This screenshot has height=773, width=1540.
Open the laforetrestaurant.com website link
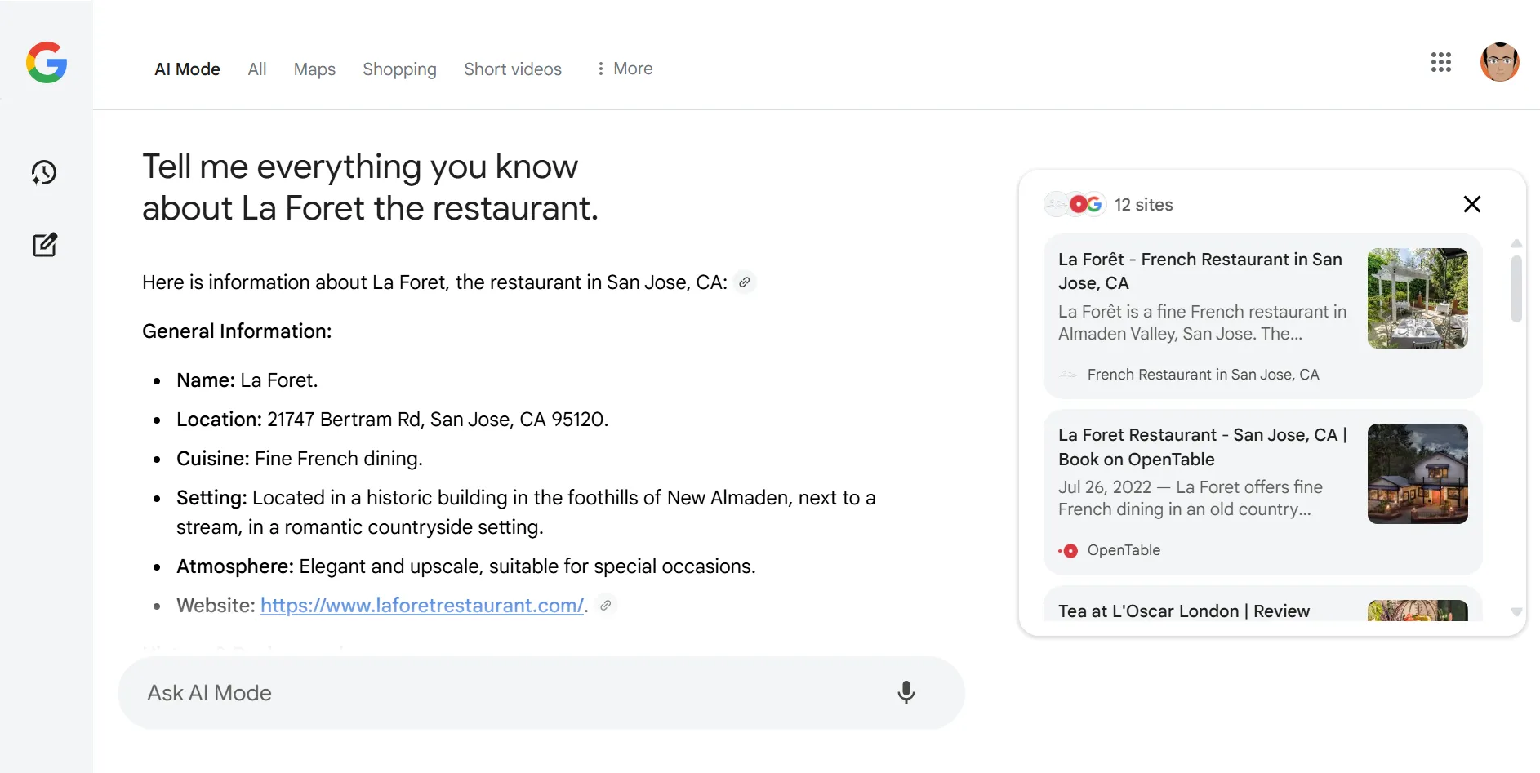coord(421,606)
